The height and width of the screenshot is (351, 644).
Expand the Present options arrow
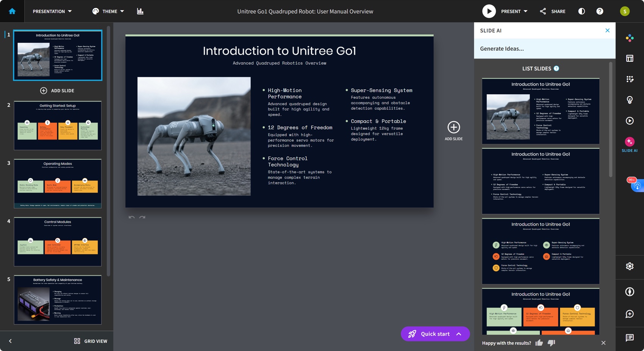(525, 11)
